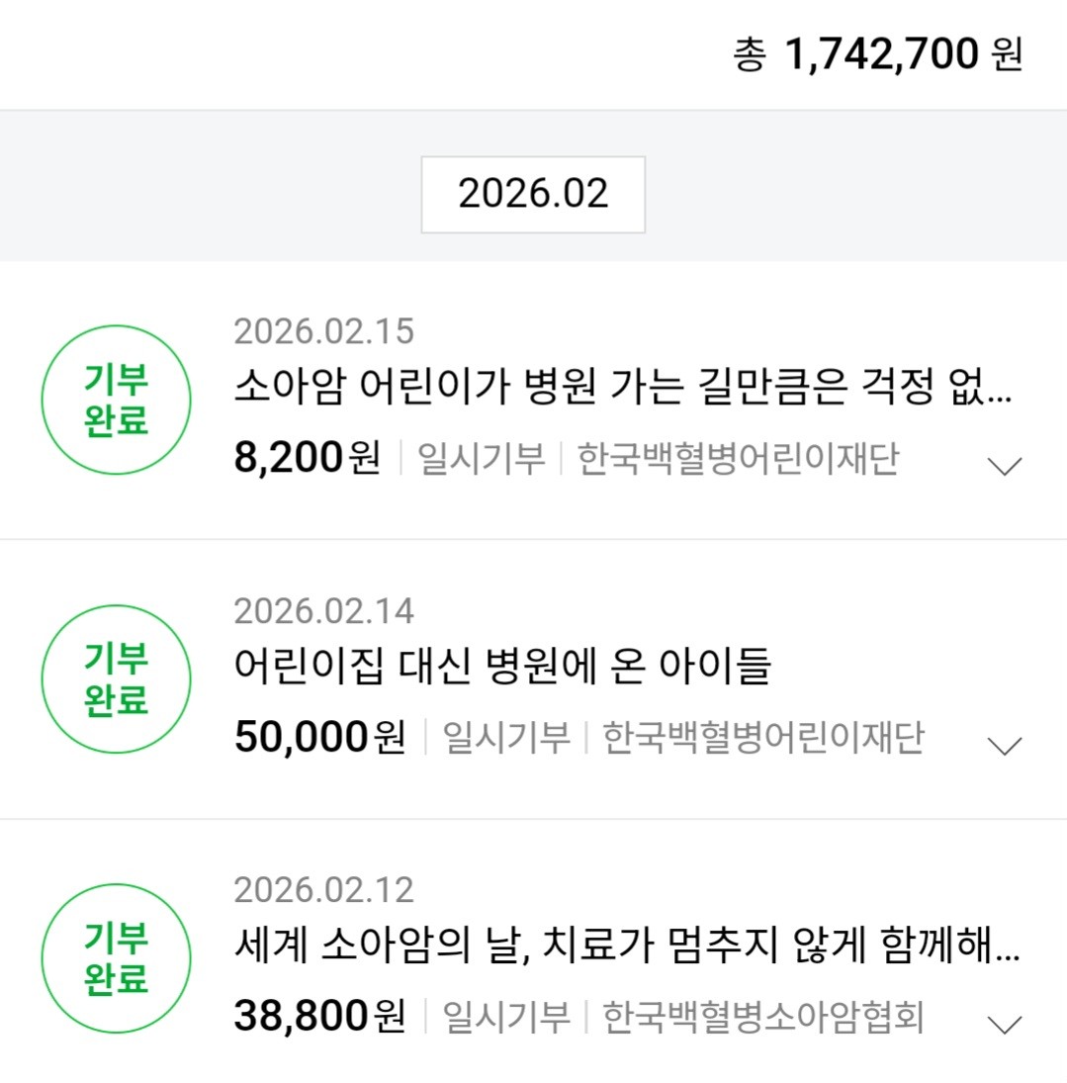Open the 어린이집 대신 병원에 온 아이들 campaign

501,667
